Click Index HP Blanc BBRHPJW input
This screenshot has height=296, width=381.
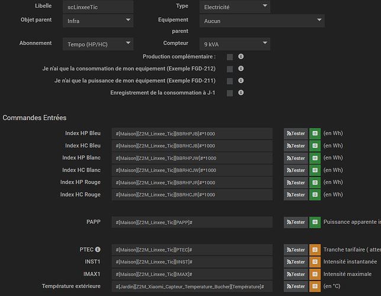click(192, 158)
